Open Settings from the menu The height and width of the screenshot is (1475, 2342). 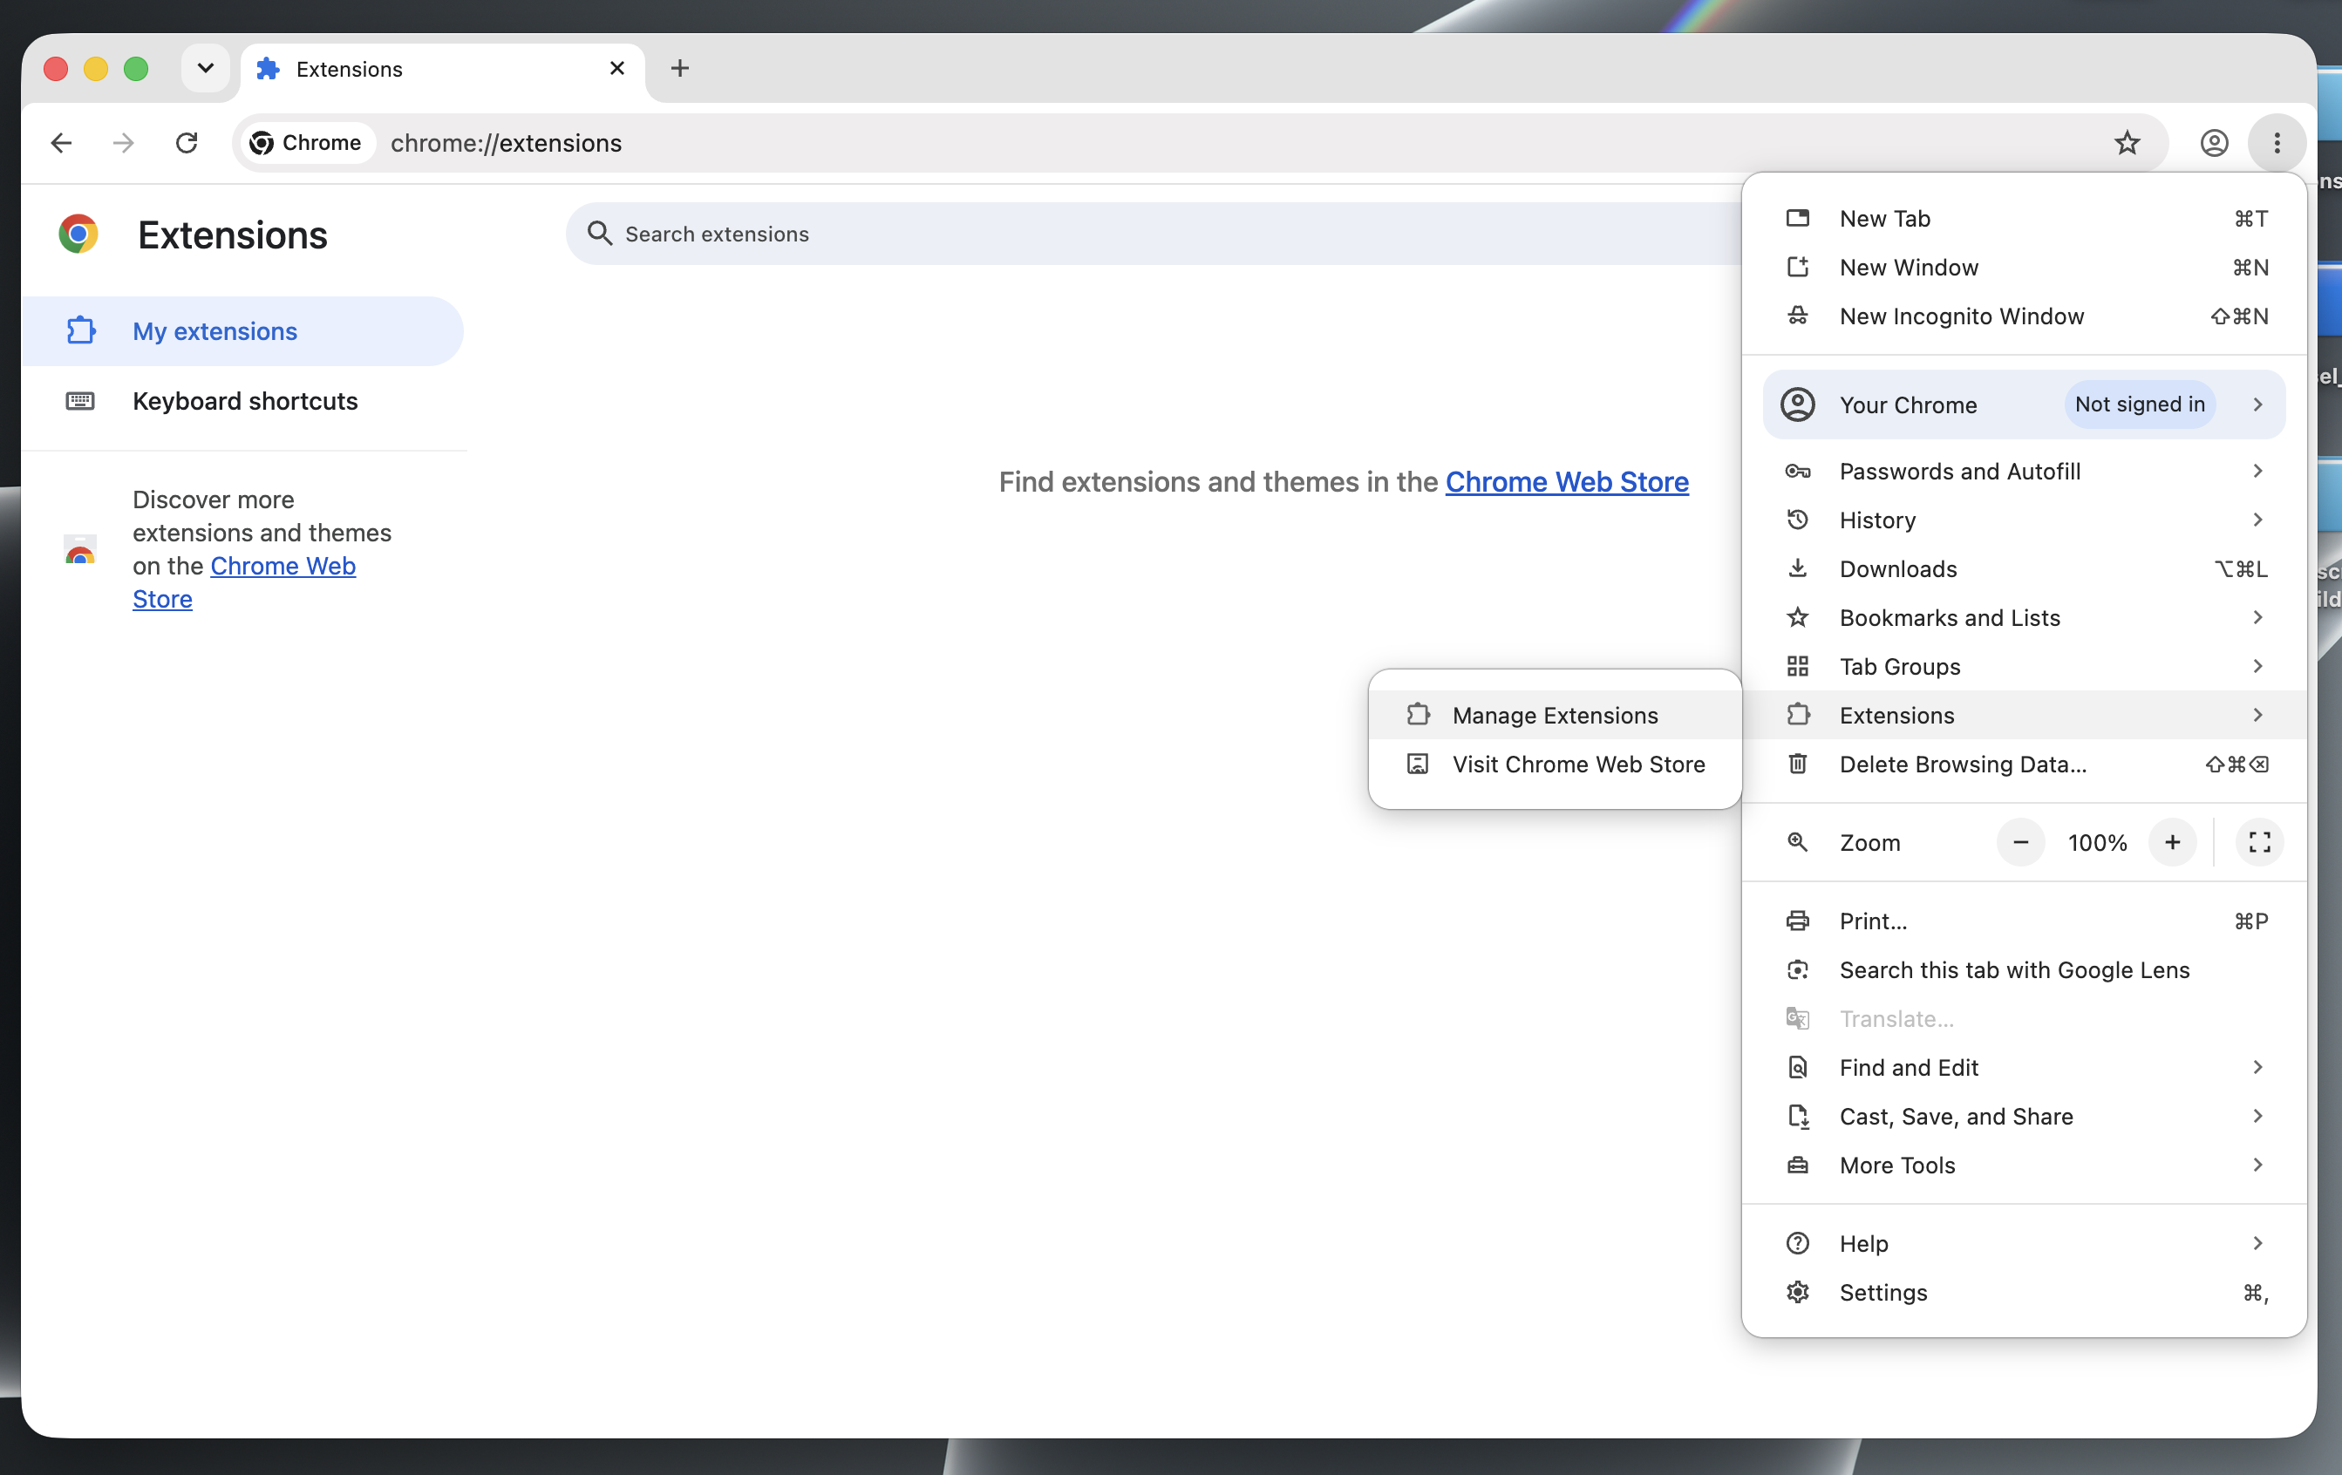2023,1292
